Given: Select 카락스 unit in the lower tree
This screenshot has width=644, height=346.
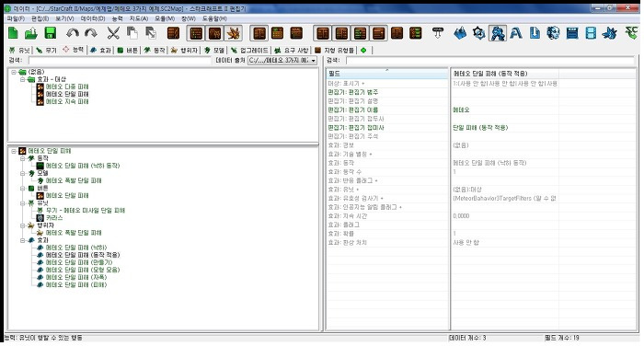Looking at the screenshot, I should coord(53,218).
